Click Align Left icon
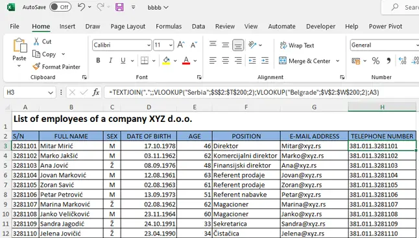The width and height of the screenshot is (419, 238). pos(213,61)
